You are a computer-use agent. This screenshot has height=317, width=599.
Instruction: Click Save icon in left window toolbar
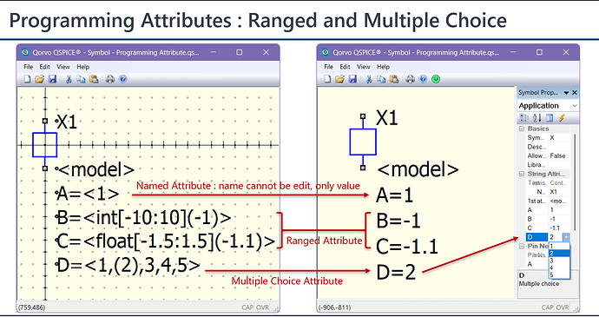52,79
